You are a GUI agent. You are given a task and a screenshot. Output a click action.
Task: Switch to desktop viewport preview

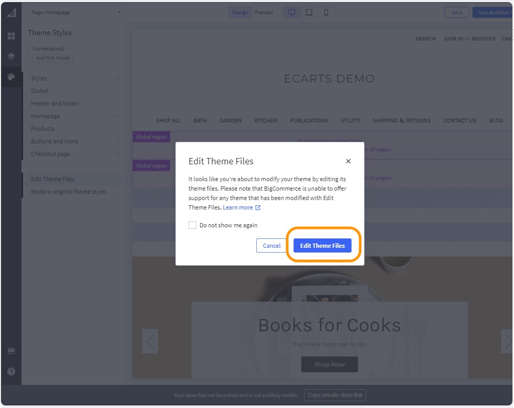pyautogui.click(x=292, y=12)
